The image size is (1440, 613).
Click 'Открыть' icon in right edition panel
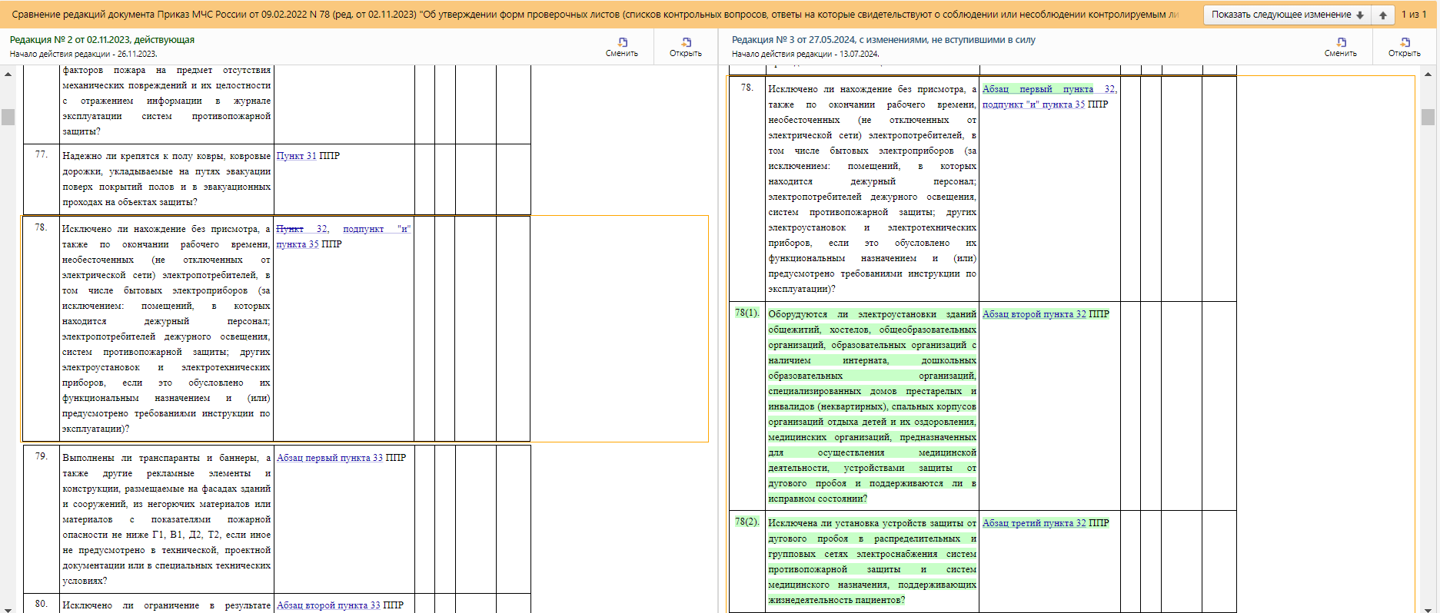(1405, 47)
